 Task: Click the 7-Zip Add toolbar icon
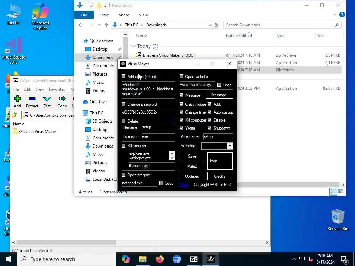click(x=17, y=99)
